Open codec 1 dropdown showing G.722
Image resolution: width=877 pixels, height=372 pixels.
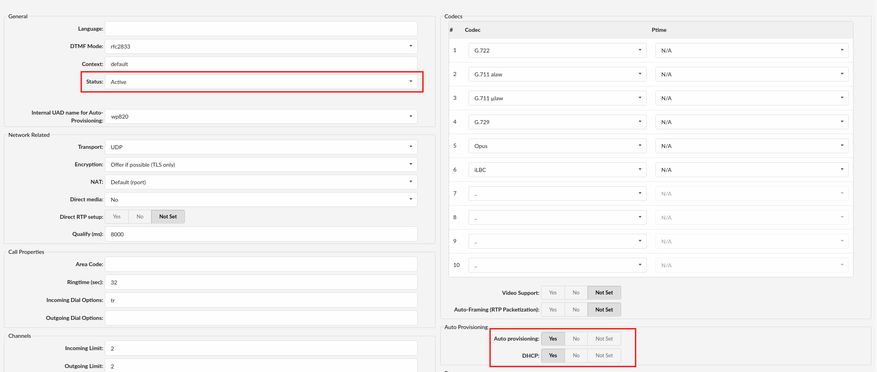click(x=557, y=51)
